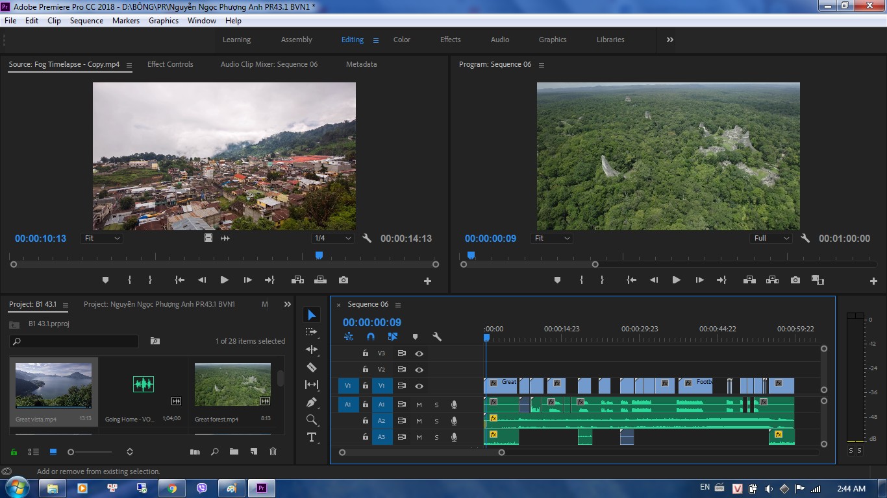Select the Pen tool
This screenshot has width=887, height=498.
[312, 402]
